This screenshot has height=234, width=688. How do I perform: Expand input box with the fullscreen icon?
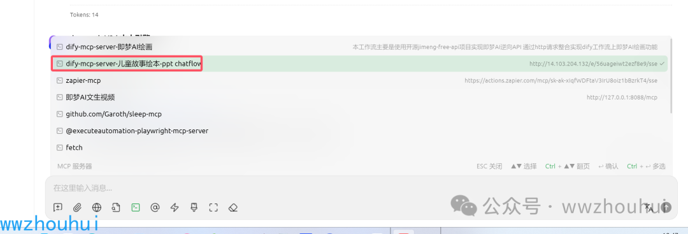[213, 208]
